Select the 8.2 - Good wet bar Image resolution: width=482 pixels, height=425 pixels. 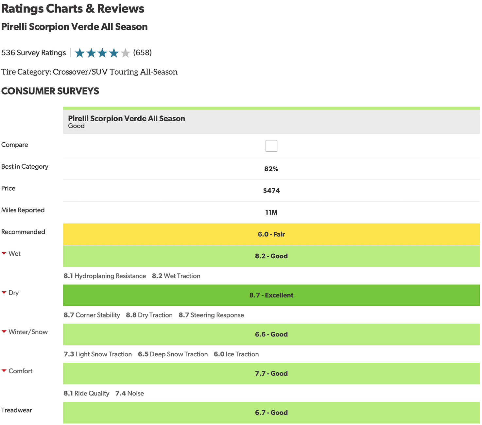coord(271,256)
